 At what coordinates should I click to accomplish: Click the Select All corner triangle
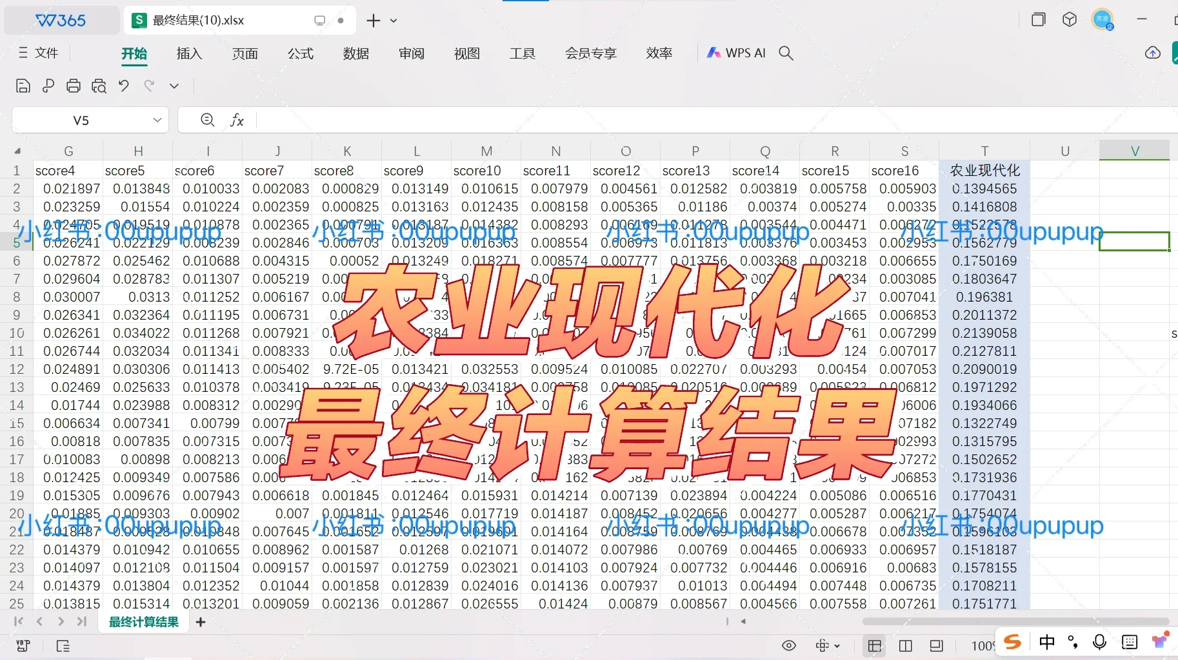(17, 151)
